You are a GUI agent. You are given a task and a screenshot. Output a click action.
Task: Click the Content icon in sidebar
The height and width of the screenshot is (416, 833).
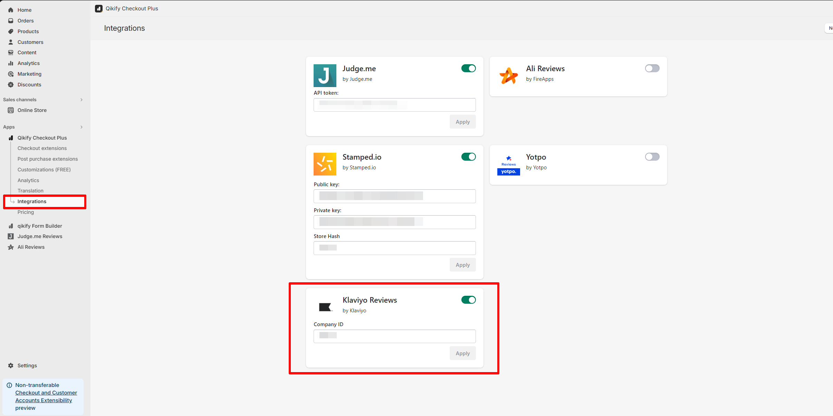[x=11, y=53]
